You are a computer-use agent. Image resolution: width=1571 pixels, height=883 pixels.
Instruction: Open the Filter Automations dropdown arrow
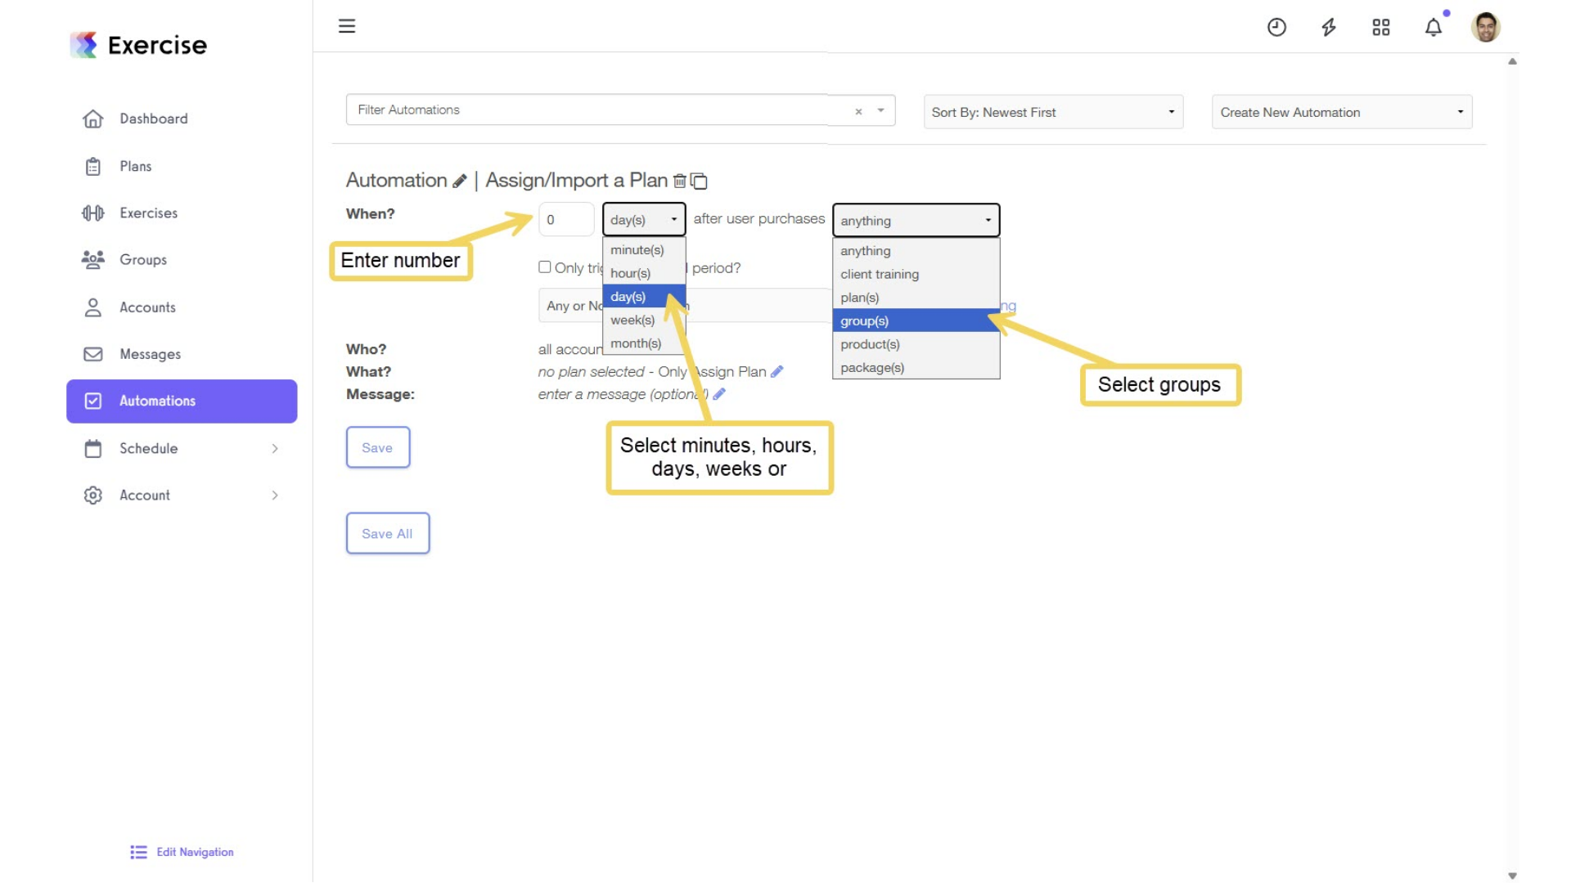click(x=881, y=110)
